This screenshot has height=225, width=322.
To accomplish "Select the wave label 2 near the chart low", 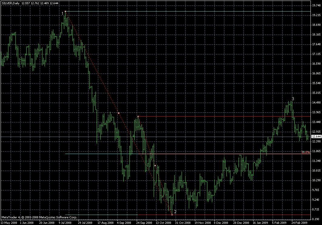I will point(175,212).
